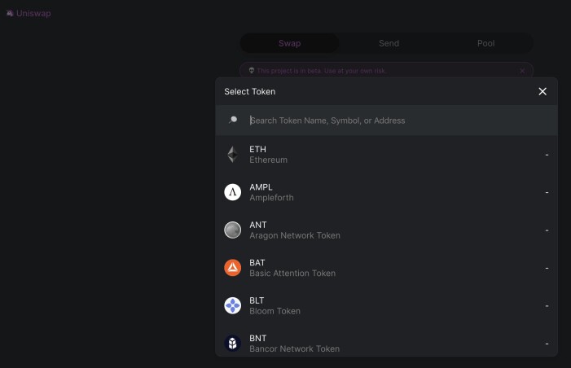Click the Ampleforth logo icon
The width and height of the screenshot is (571, 368).
233,192
